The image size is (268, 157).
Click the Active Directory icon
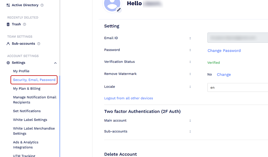tap(8, 5)
